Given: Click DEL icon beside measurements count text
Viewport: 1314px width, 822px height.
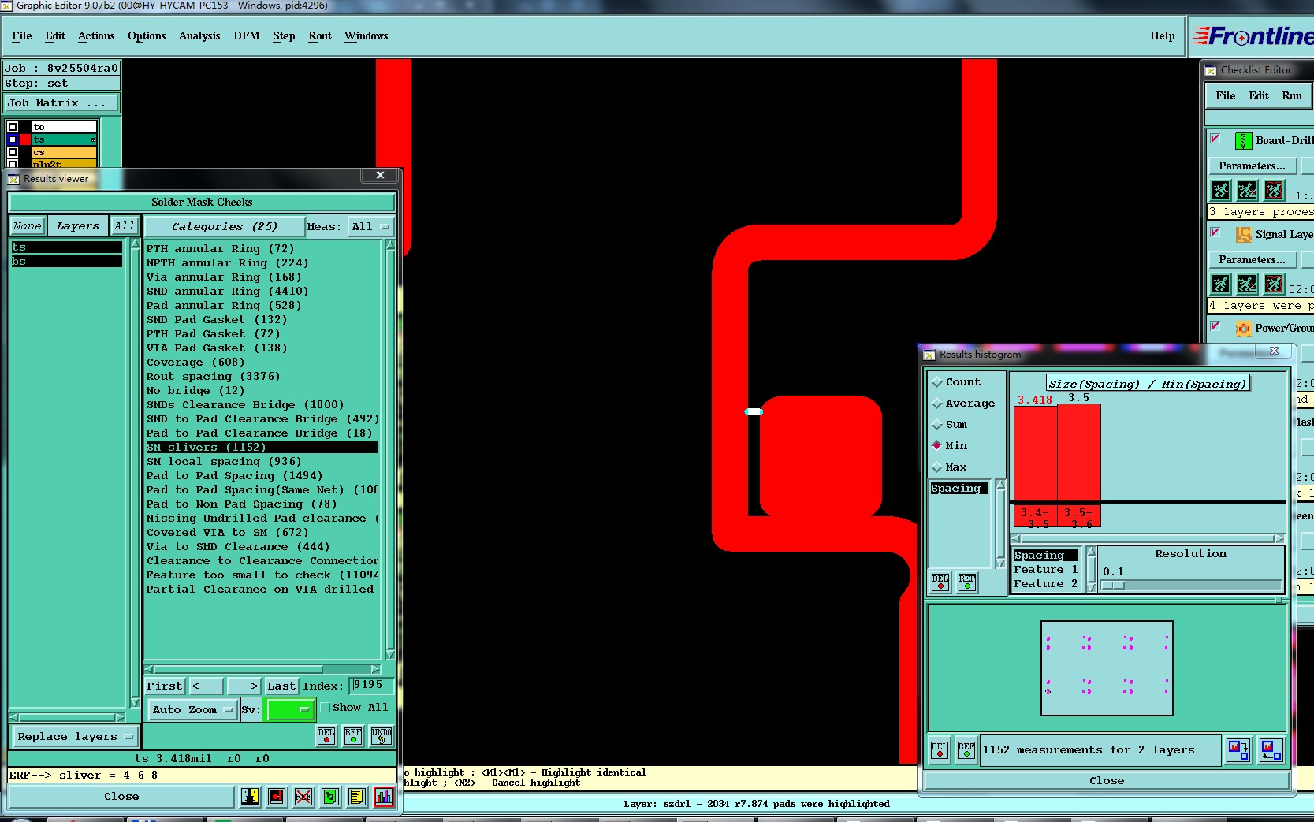Looking at the screenshot, I should [x=940, y=749].
